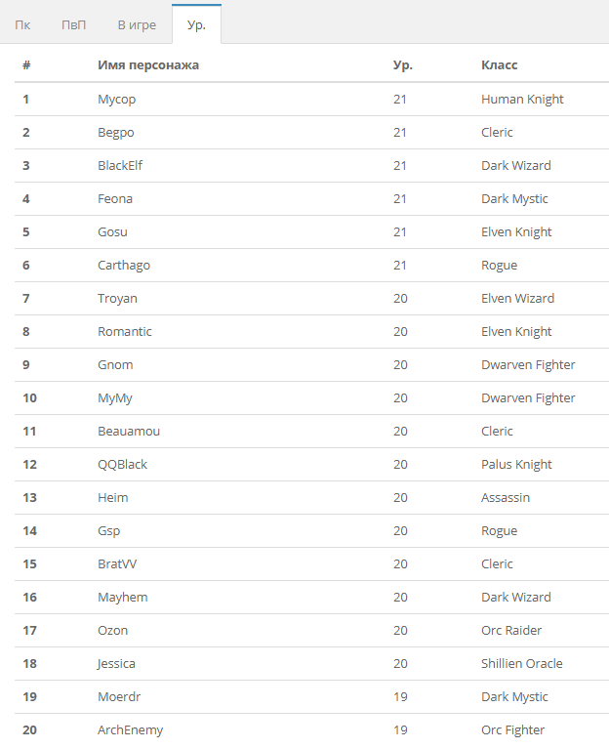The height and width of the screenshot is (749, 609).
Task: Click the Palus Knight class cell
Action: coord(516,465)
